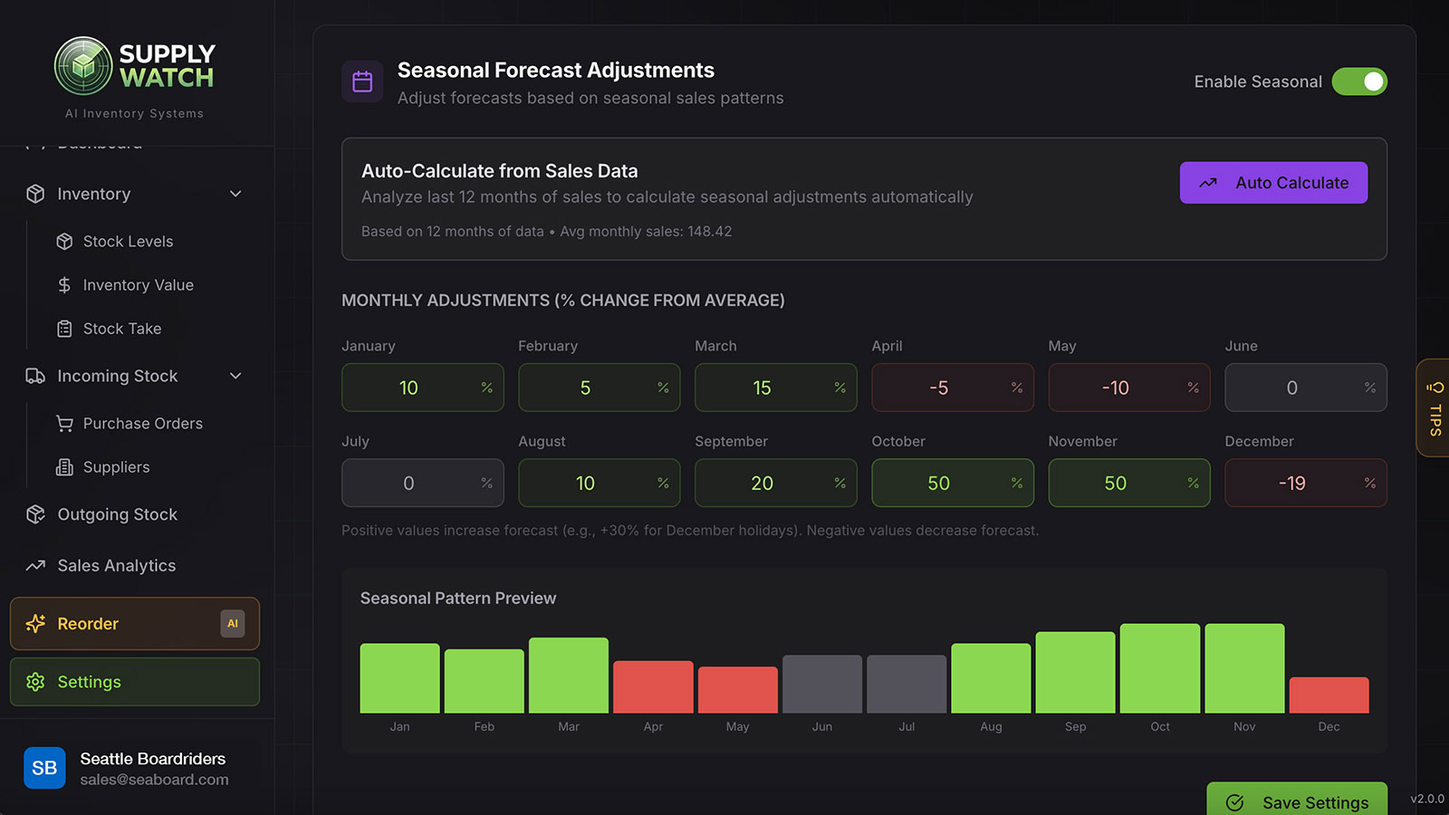Edit the May adjustment field

[1129, 388]
